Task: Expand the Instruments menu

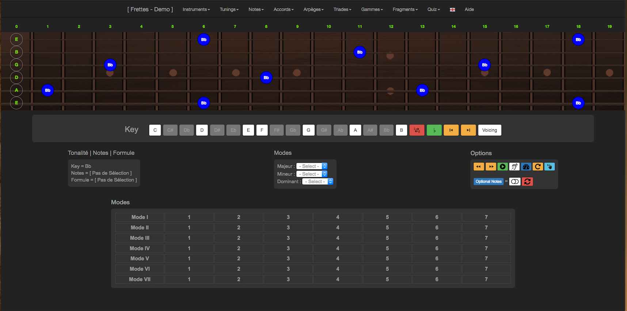Action: pyautogui.click(x=196, y=9)
